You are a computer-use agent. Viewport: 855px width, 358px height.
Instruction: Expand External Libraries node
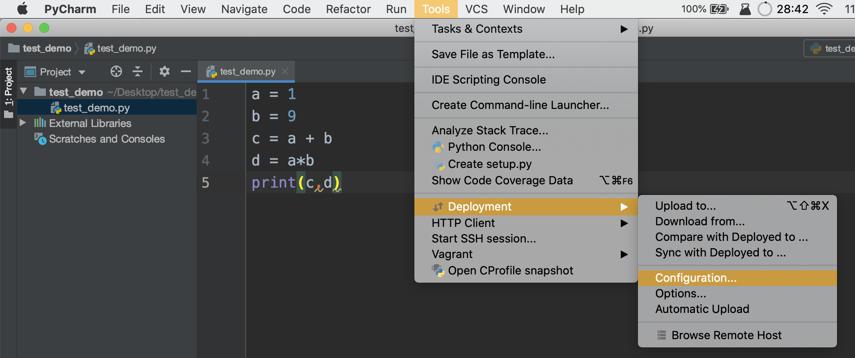click(x=23, y=123)
